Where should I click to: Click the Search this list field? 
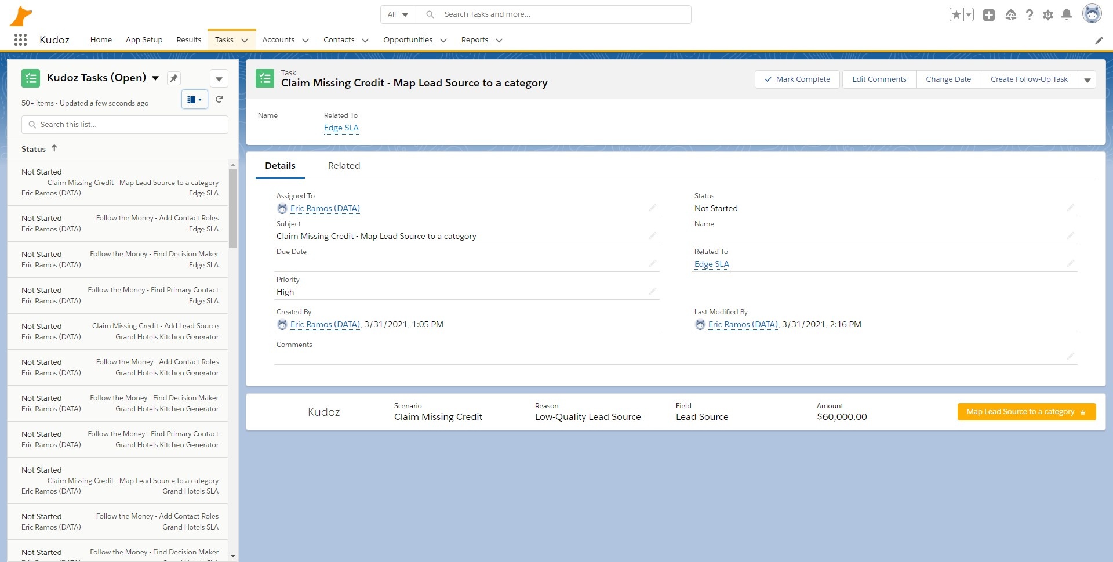pos(125,125)
